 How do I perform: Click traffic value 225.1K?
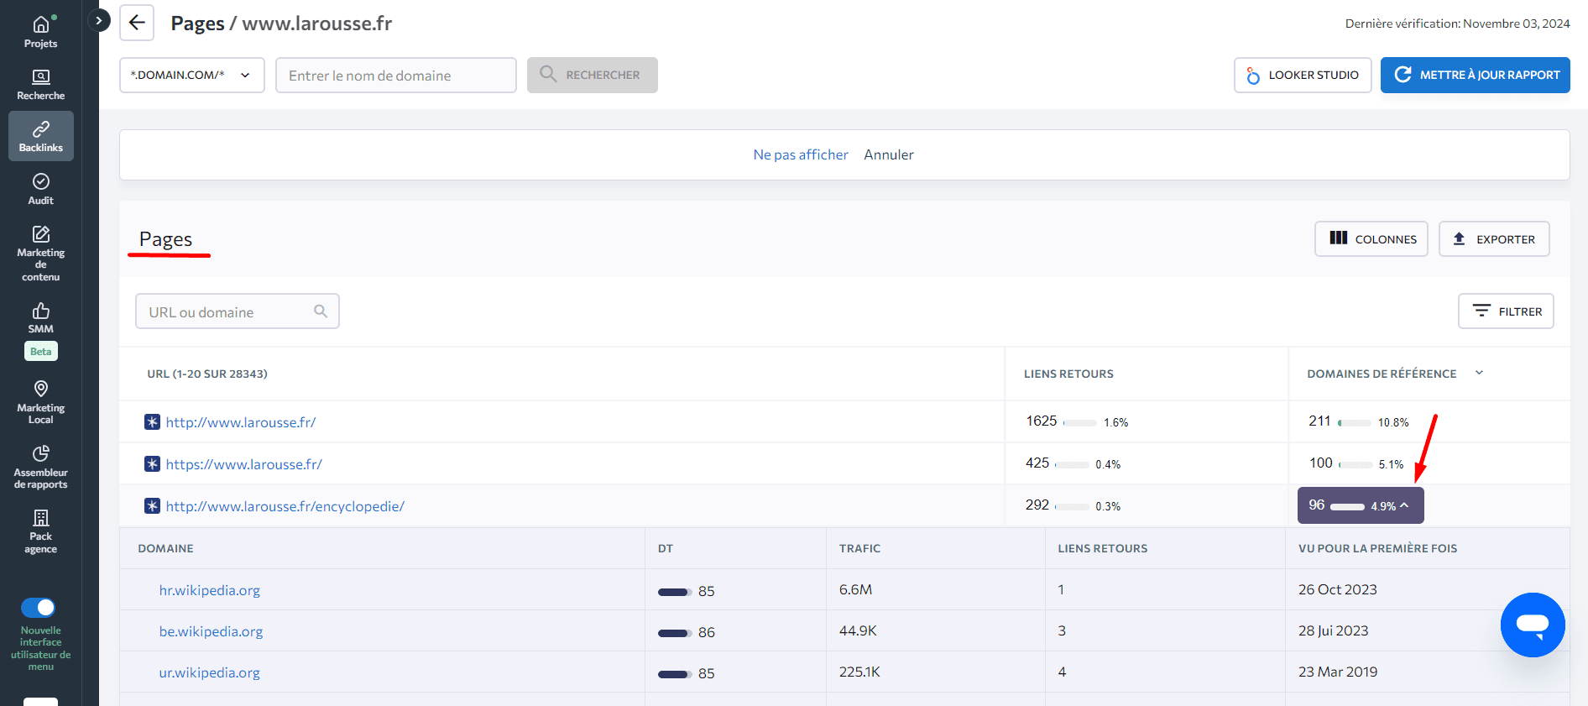pyautogui.click(x=859, y=672)
